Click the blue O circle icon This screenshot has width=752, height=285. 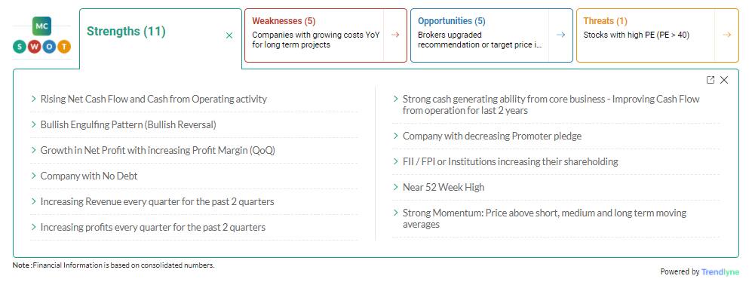point(49,47)
